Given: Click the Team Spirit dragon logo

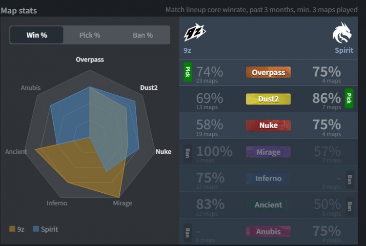Looking at the screenshot, I should [x=342, y=33].
